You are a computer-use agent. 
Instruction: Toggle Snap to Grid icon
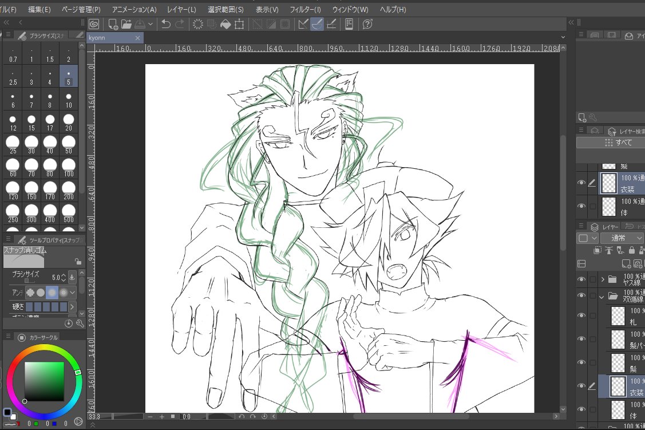pos(331,24)
